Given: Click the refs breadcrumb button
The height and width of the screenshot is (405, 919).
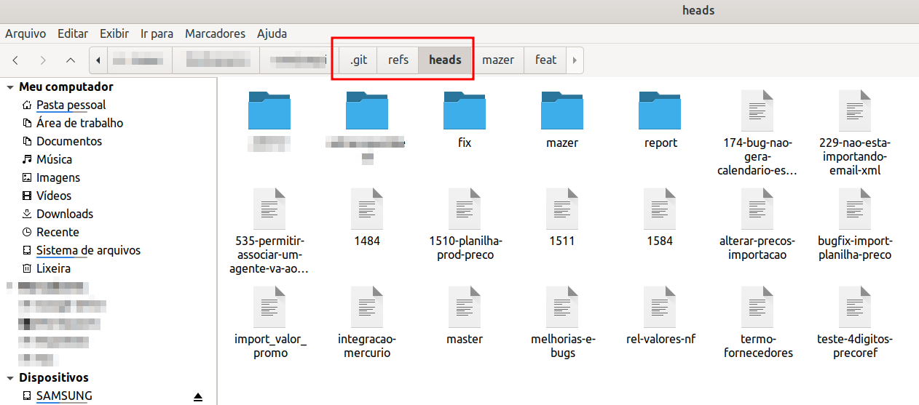Looking at the screenshot, I should tap(398, 60).
